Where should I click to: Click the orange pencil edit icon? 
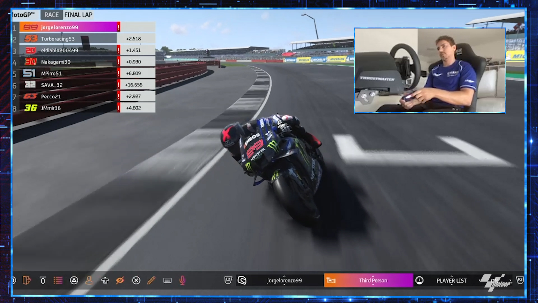(x=151, y=280)
